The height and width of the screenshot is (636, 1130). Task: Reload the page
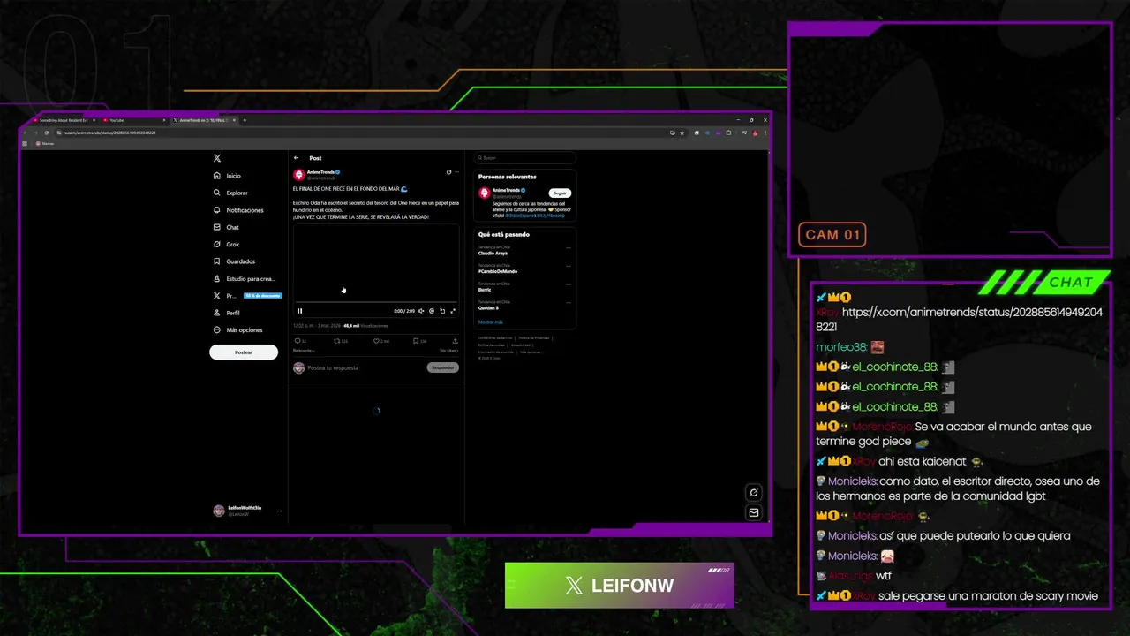46,132
